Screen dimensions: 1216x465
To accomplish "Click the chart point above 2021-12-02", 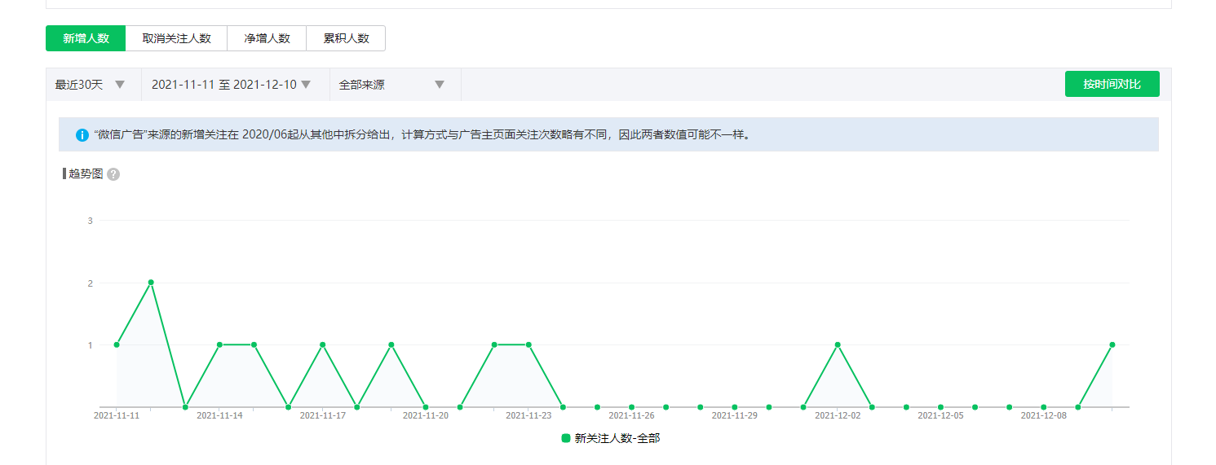I will 838,344.
